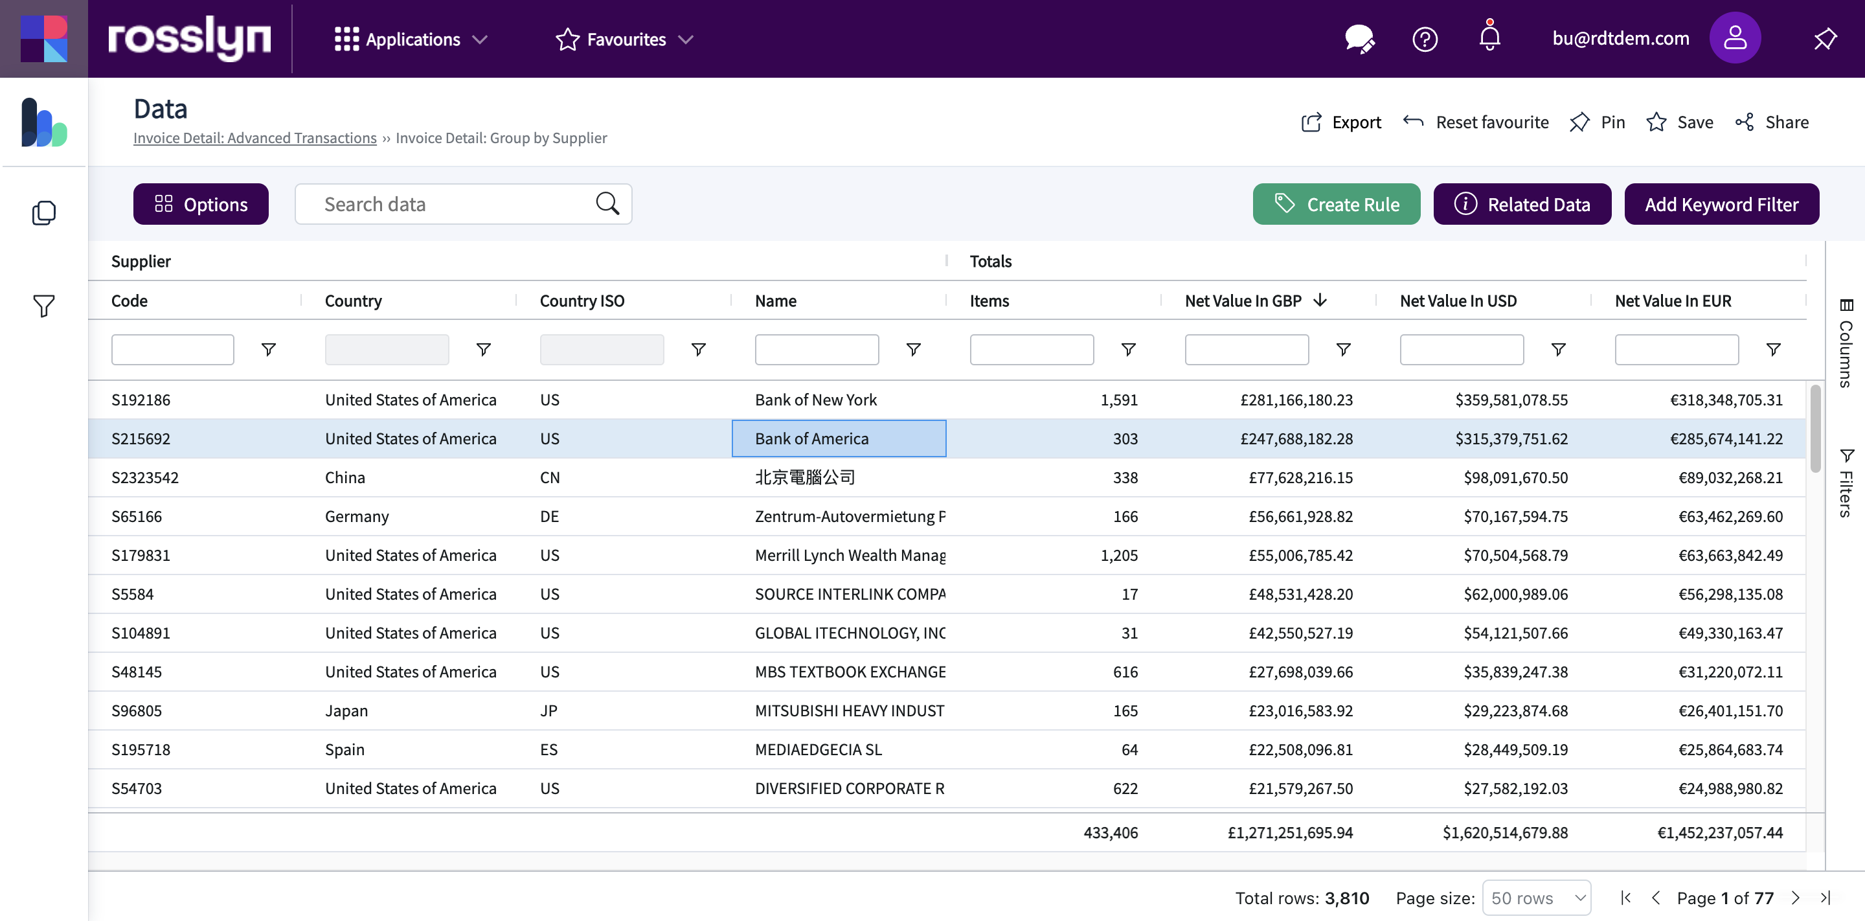
Task: Open filter funnel for Items column
Action: 1129,350
